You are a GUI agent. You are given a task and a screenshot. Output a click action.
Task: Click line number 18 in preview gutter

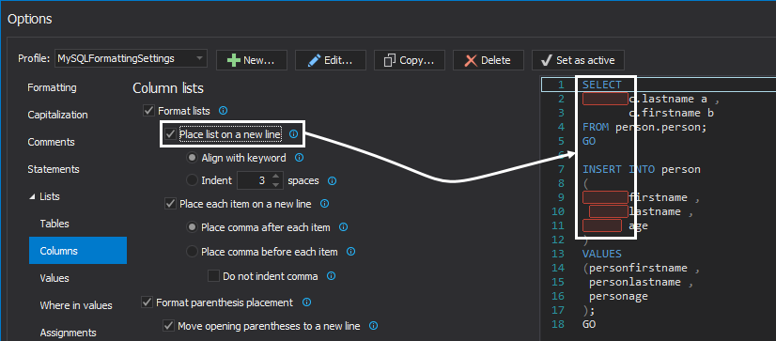[x=558, y=324]
